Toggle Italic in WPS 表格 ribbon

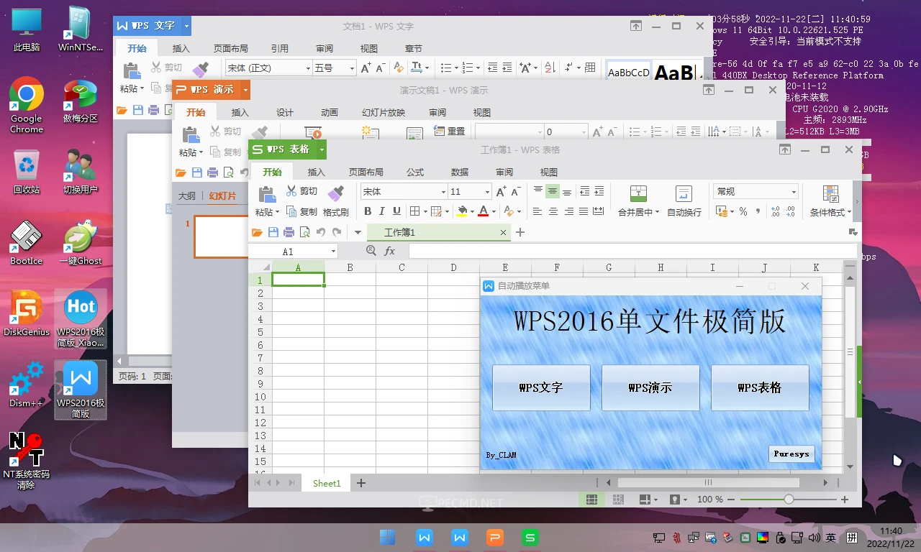click(x=381, y=211)
